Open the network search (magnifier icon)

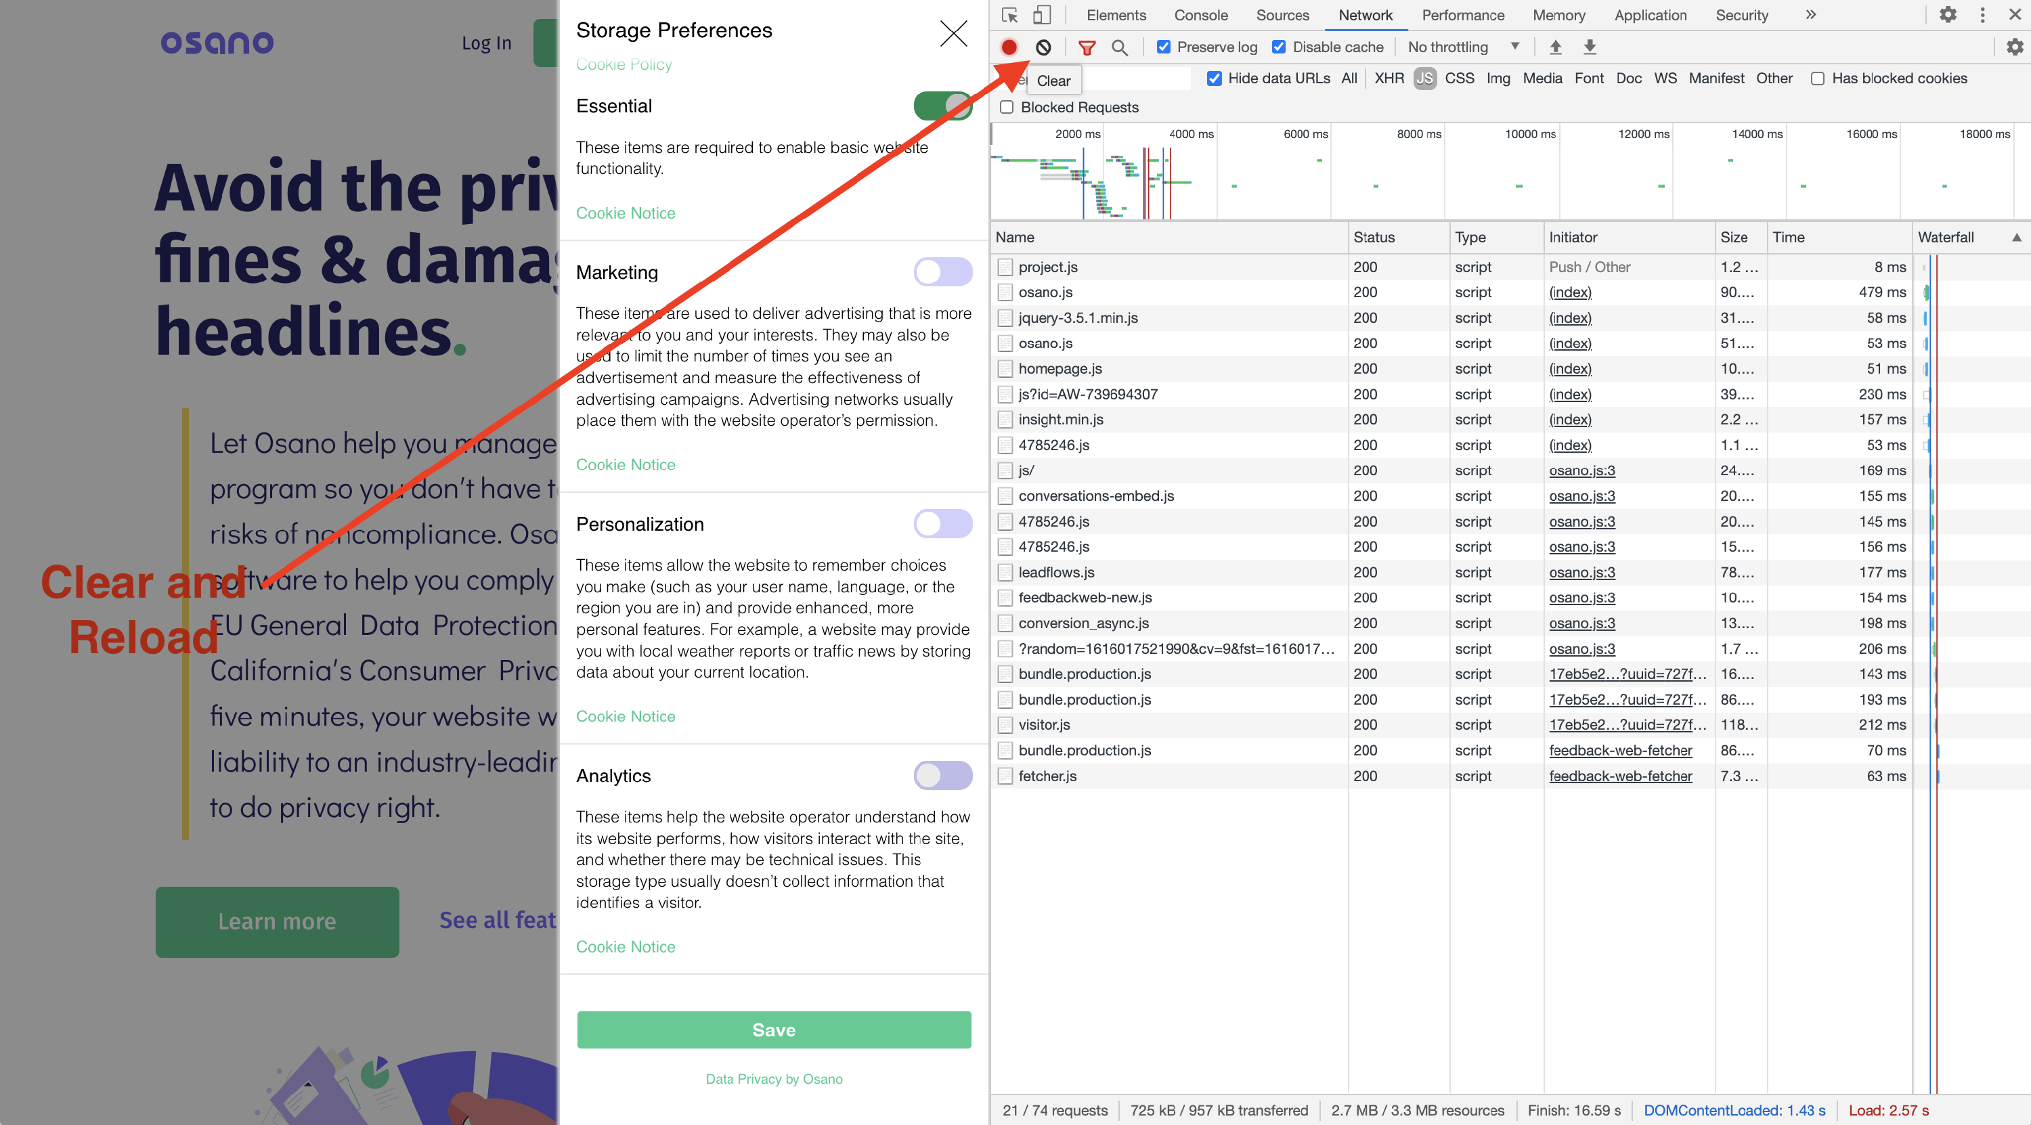point(1120,47)
